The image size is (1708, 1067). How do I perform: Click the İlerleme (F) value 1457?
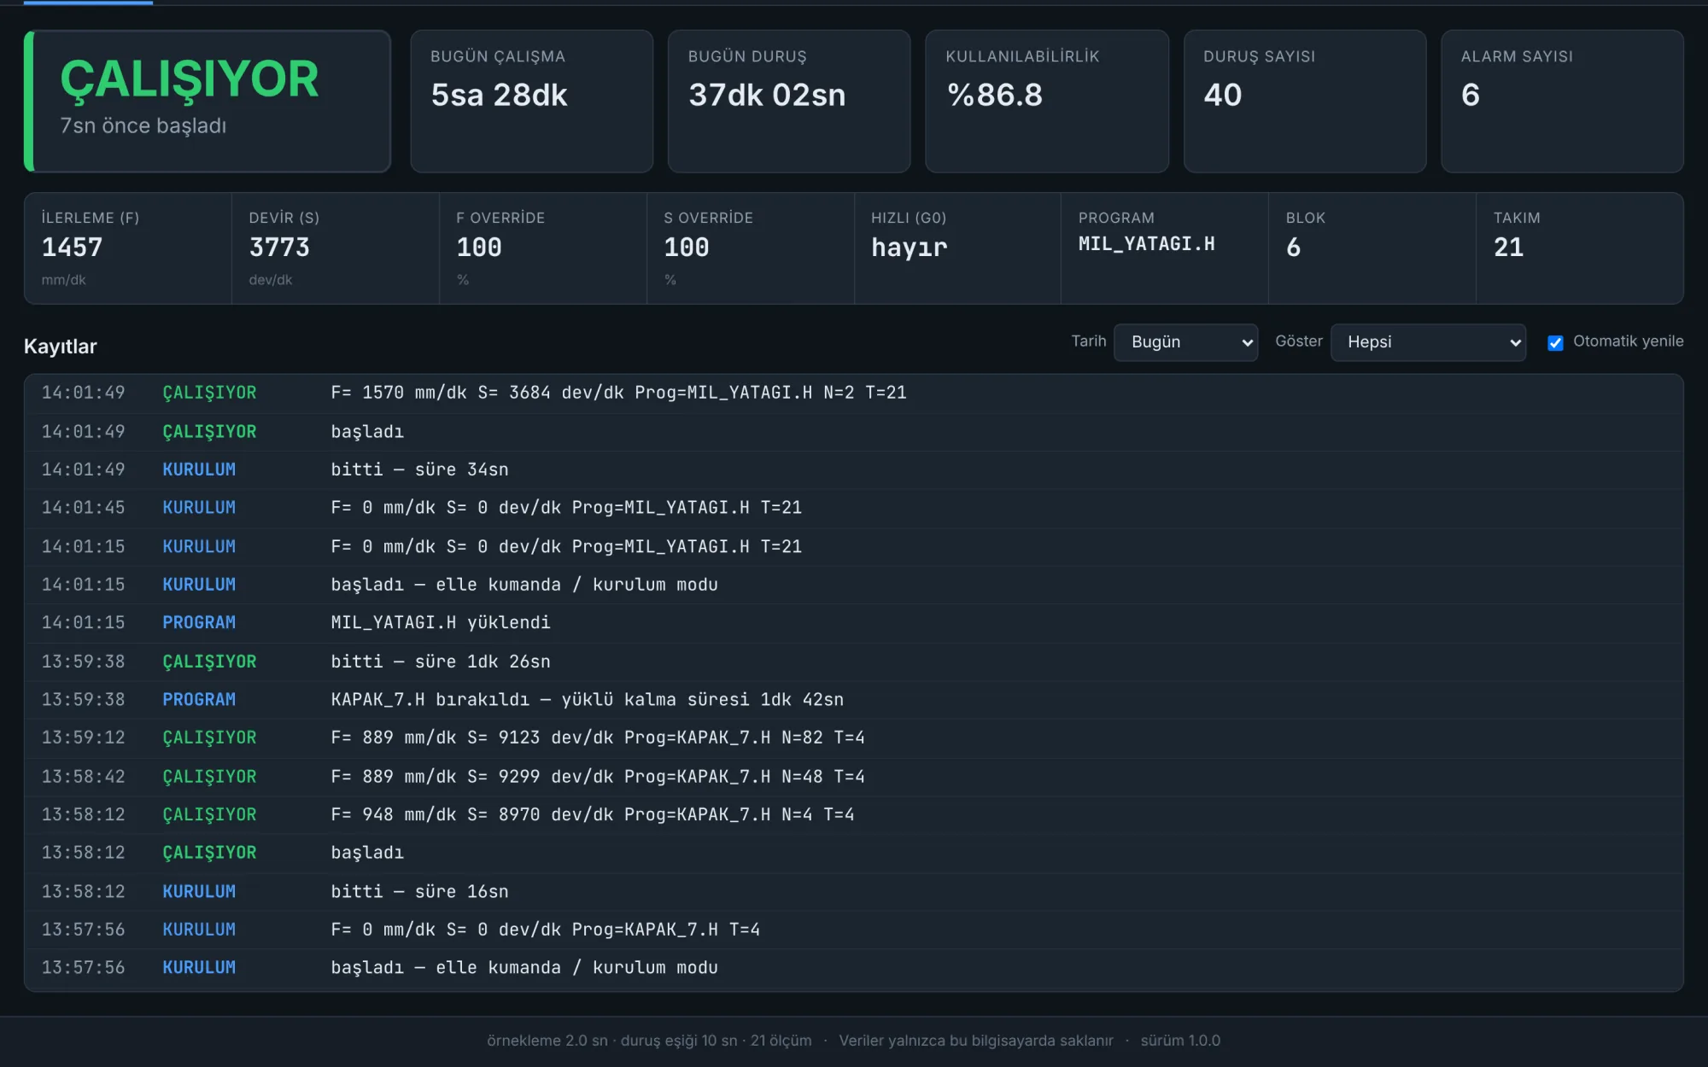[73, 247]
